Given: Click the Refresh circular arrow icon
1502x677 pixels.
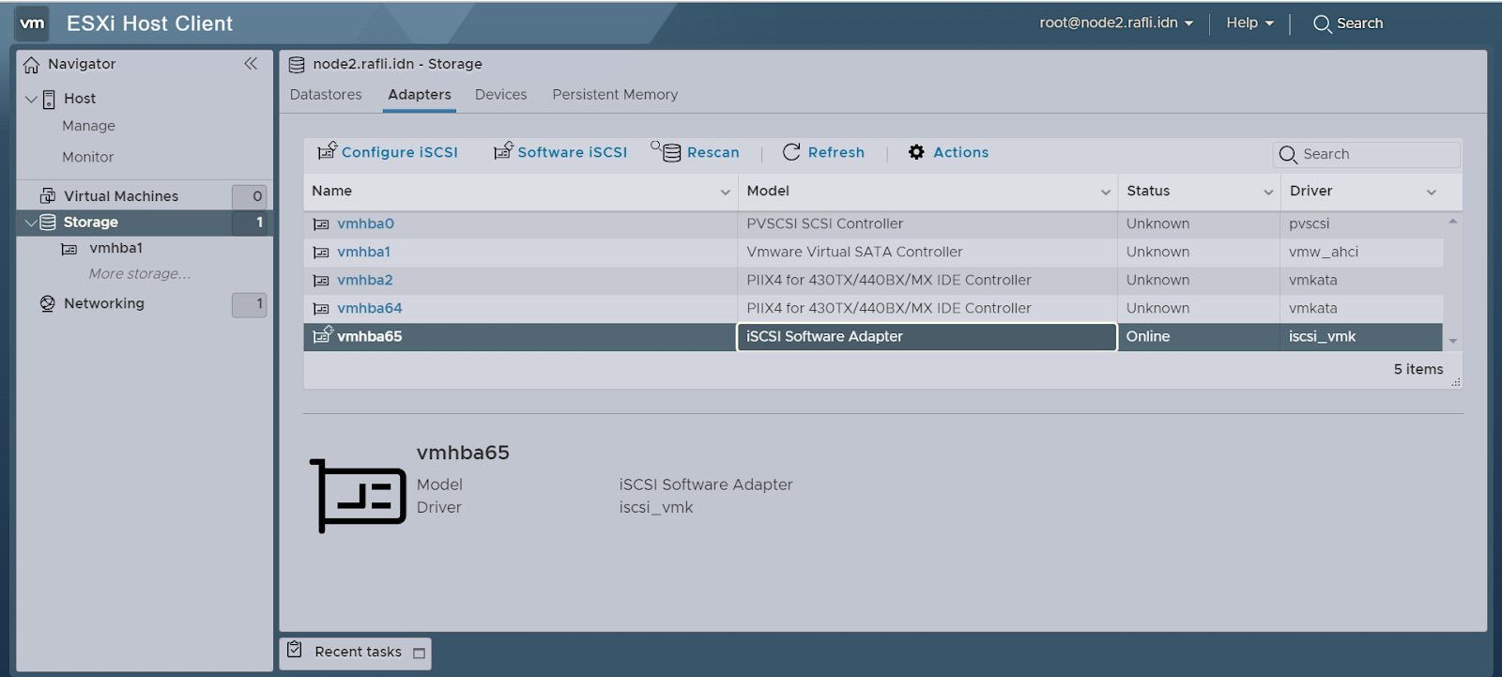Looking at the screenshot, I should [x=791, y=152].
